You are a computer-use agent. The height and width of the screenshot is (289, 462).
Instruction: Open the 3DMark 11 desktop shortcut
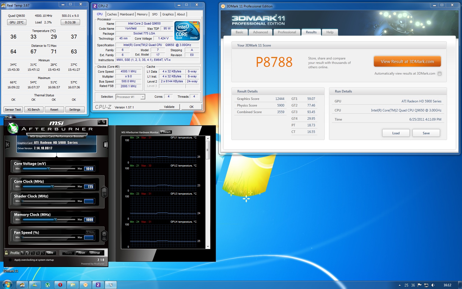(10, 271)
